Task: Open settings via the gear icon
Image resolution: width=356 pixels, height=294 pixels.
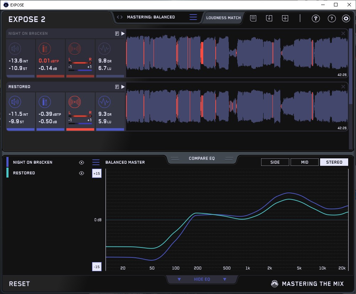Action: click(346, 18)
